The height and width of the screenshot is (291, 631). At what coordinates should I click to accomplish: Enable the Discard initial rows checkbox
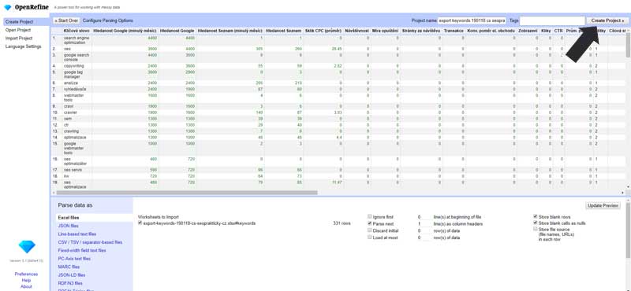click(369, 230)
